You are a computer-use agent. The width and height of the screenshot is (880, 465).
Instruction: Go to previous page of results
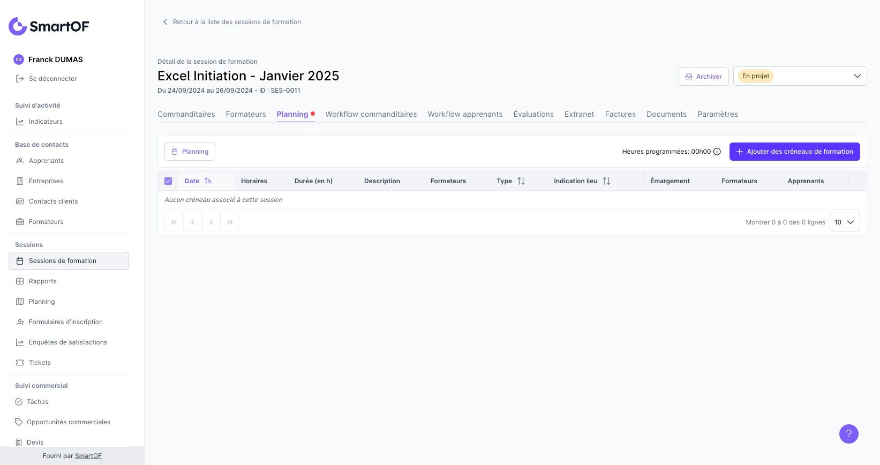tap(192, 222)
